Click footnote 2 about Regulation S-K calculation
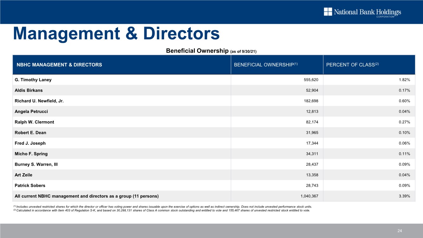This screenshot has height=238, width=423. point(162,210)
